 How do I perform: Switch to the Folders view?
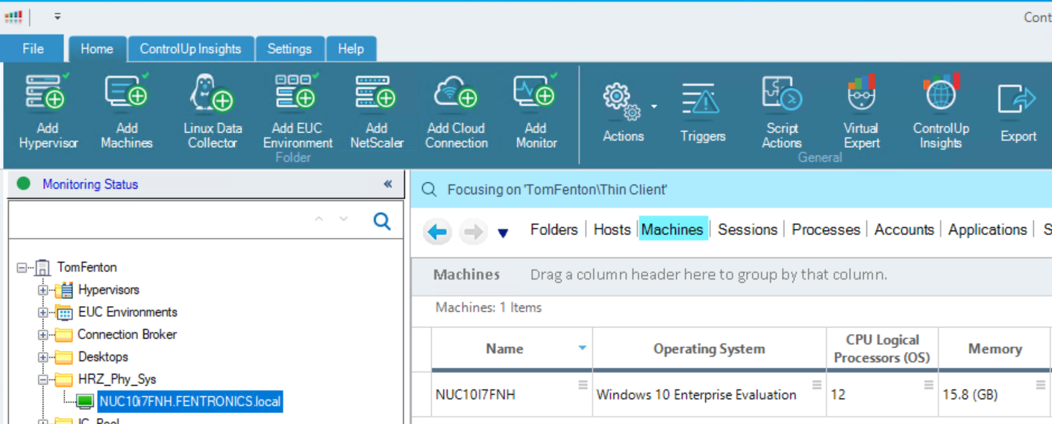point(554,229)
